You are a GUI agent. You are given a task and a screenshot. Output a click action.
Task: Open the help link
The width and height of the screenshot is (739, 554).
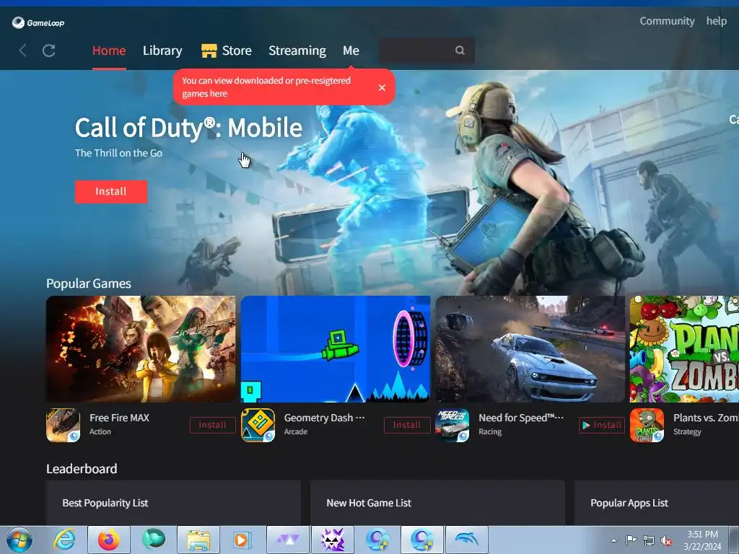717,21
